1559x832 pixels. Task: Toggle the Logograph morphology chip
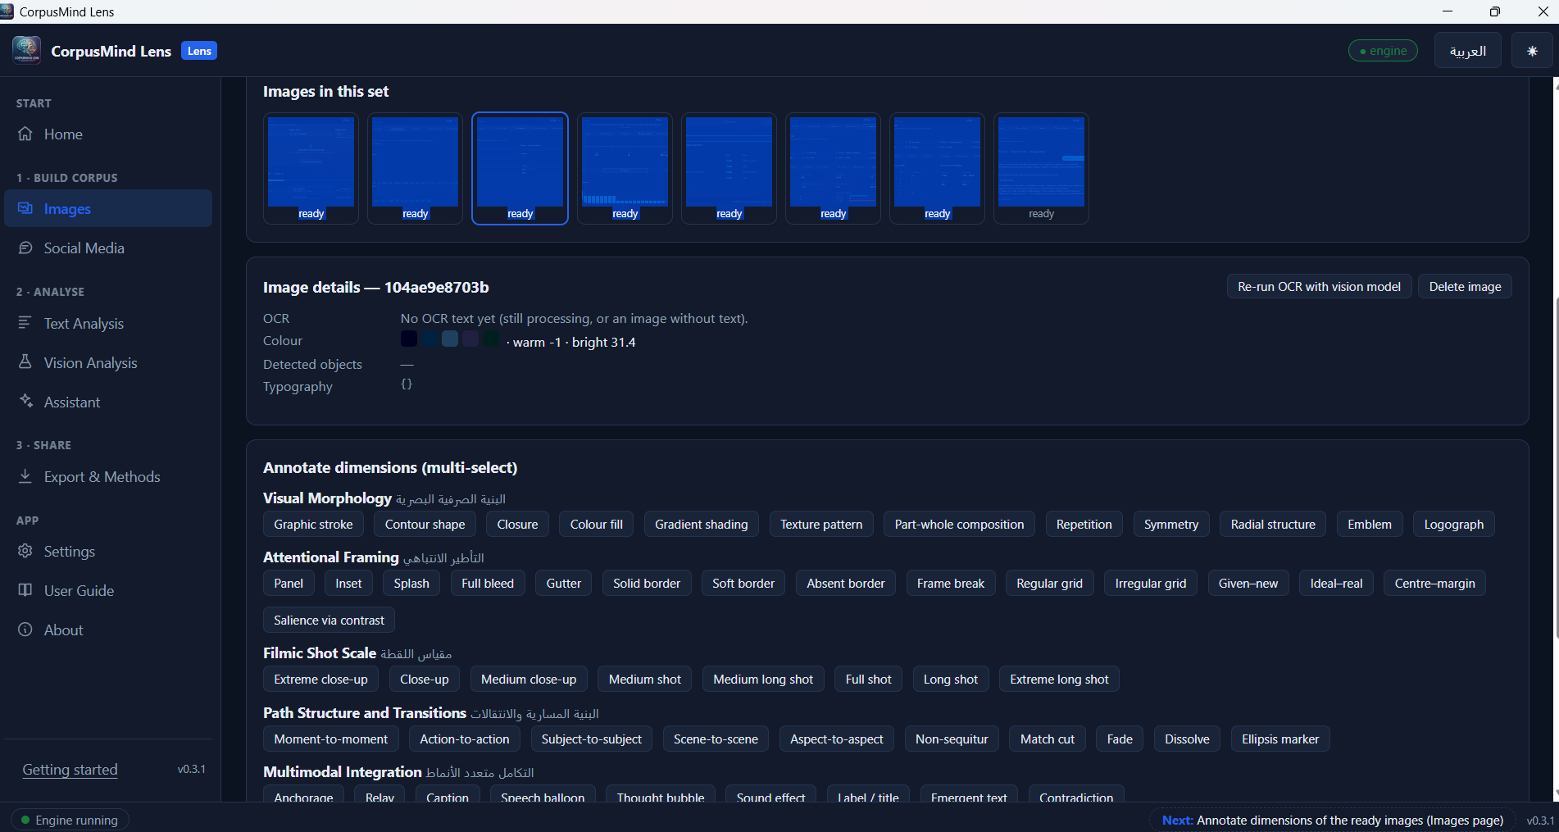[x=1454, y=525]
